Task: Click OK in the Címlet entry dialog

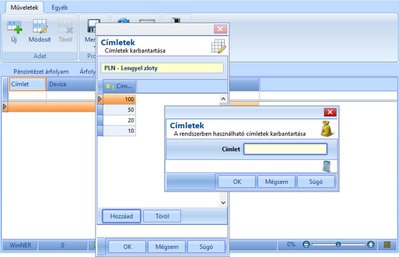Action: [237, 182]
